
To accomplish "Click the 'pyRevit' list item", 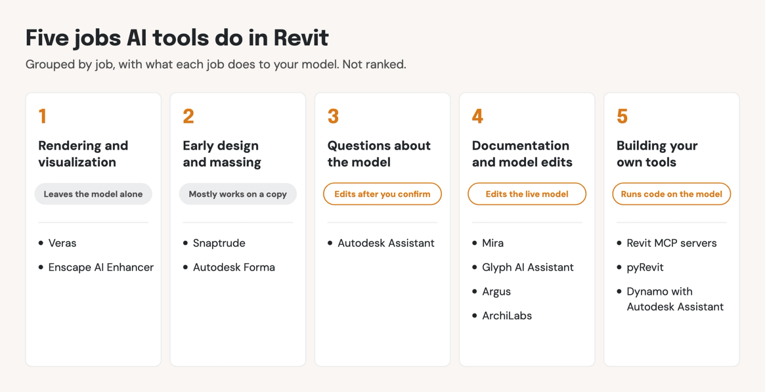I will click(x=645, y=267).
